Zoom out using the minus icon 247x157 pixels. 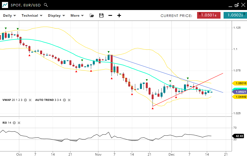coord(110,16)
